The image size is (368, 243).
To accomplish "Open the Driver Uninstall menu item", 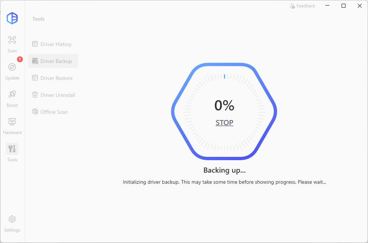I will coord(58,95).
